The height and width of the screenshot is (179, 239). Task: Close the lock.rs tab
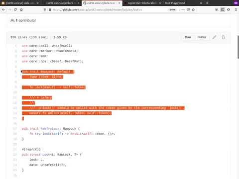[119, 3]
